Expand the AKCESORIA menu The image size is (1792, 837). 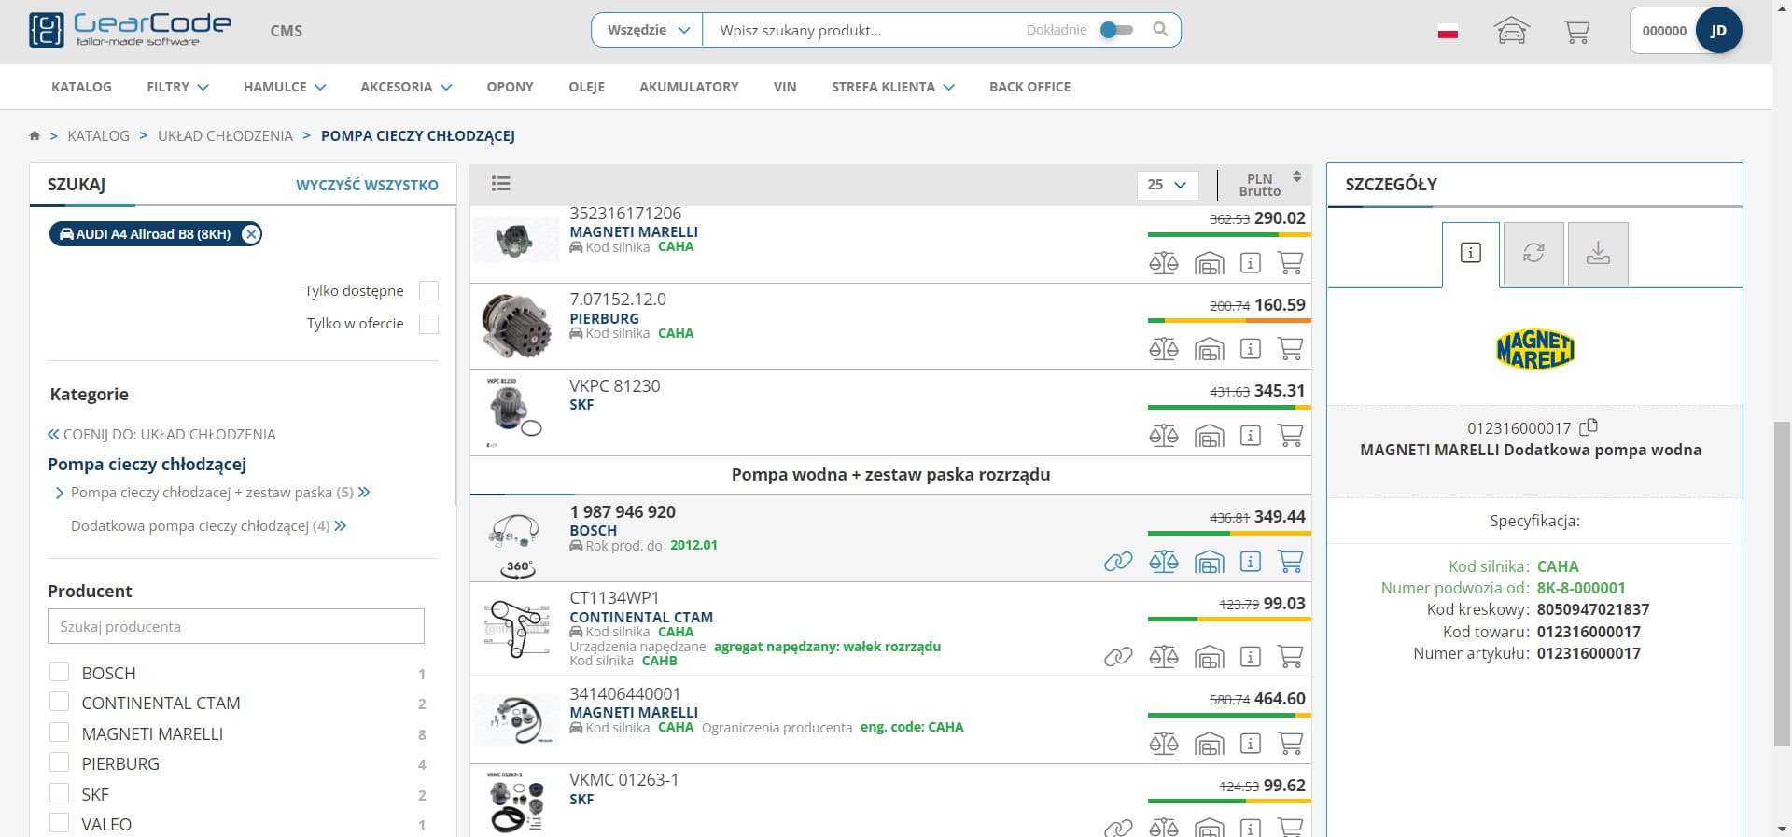(406, 87)
